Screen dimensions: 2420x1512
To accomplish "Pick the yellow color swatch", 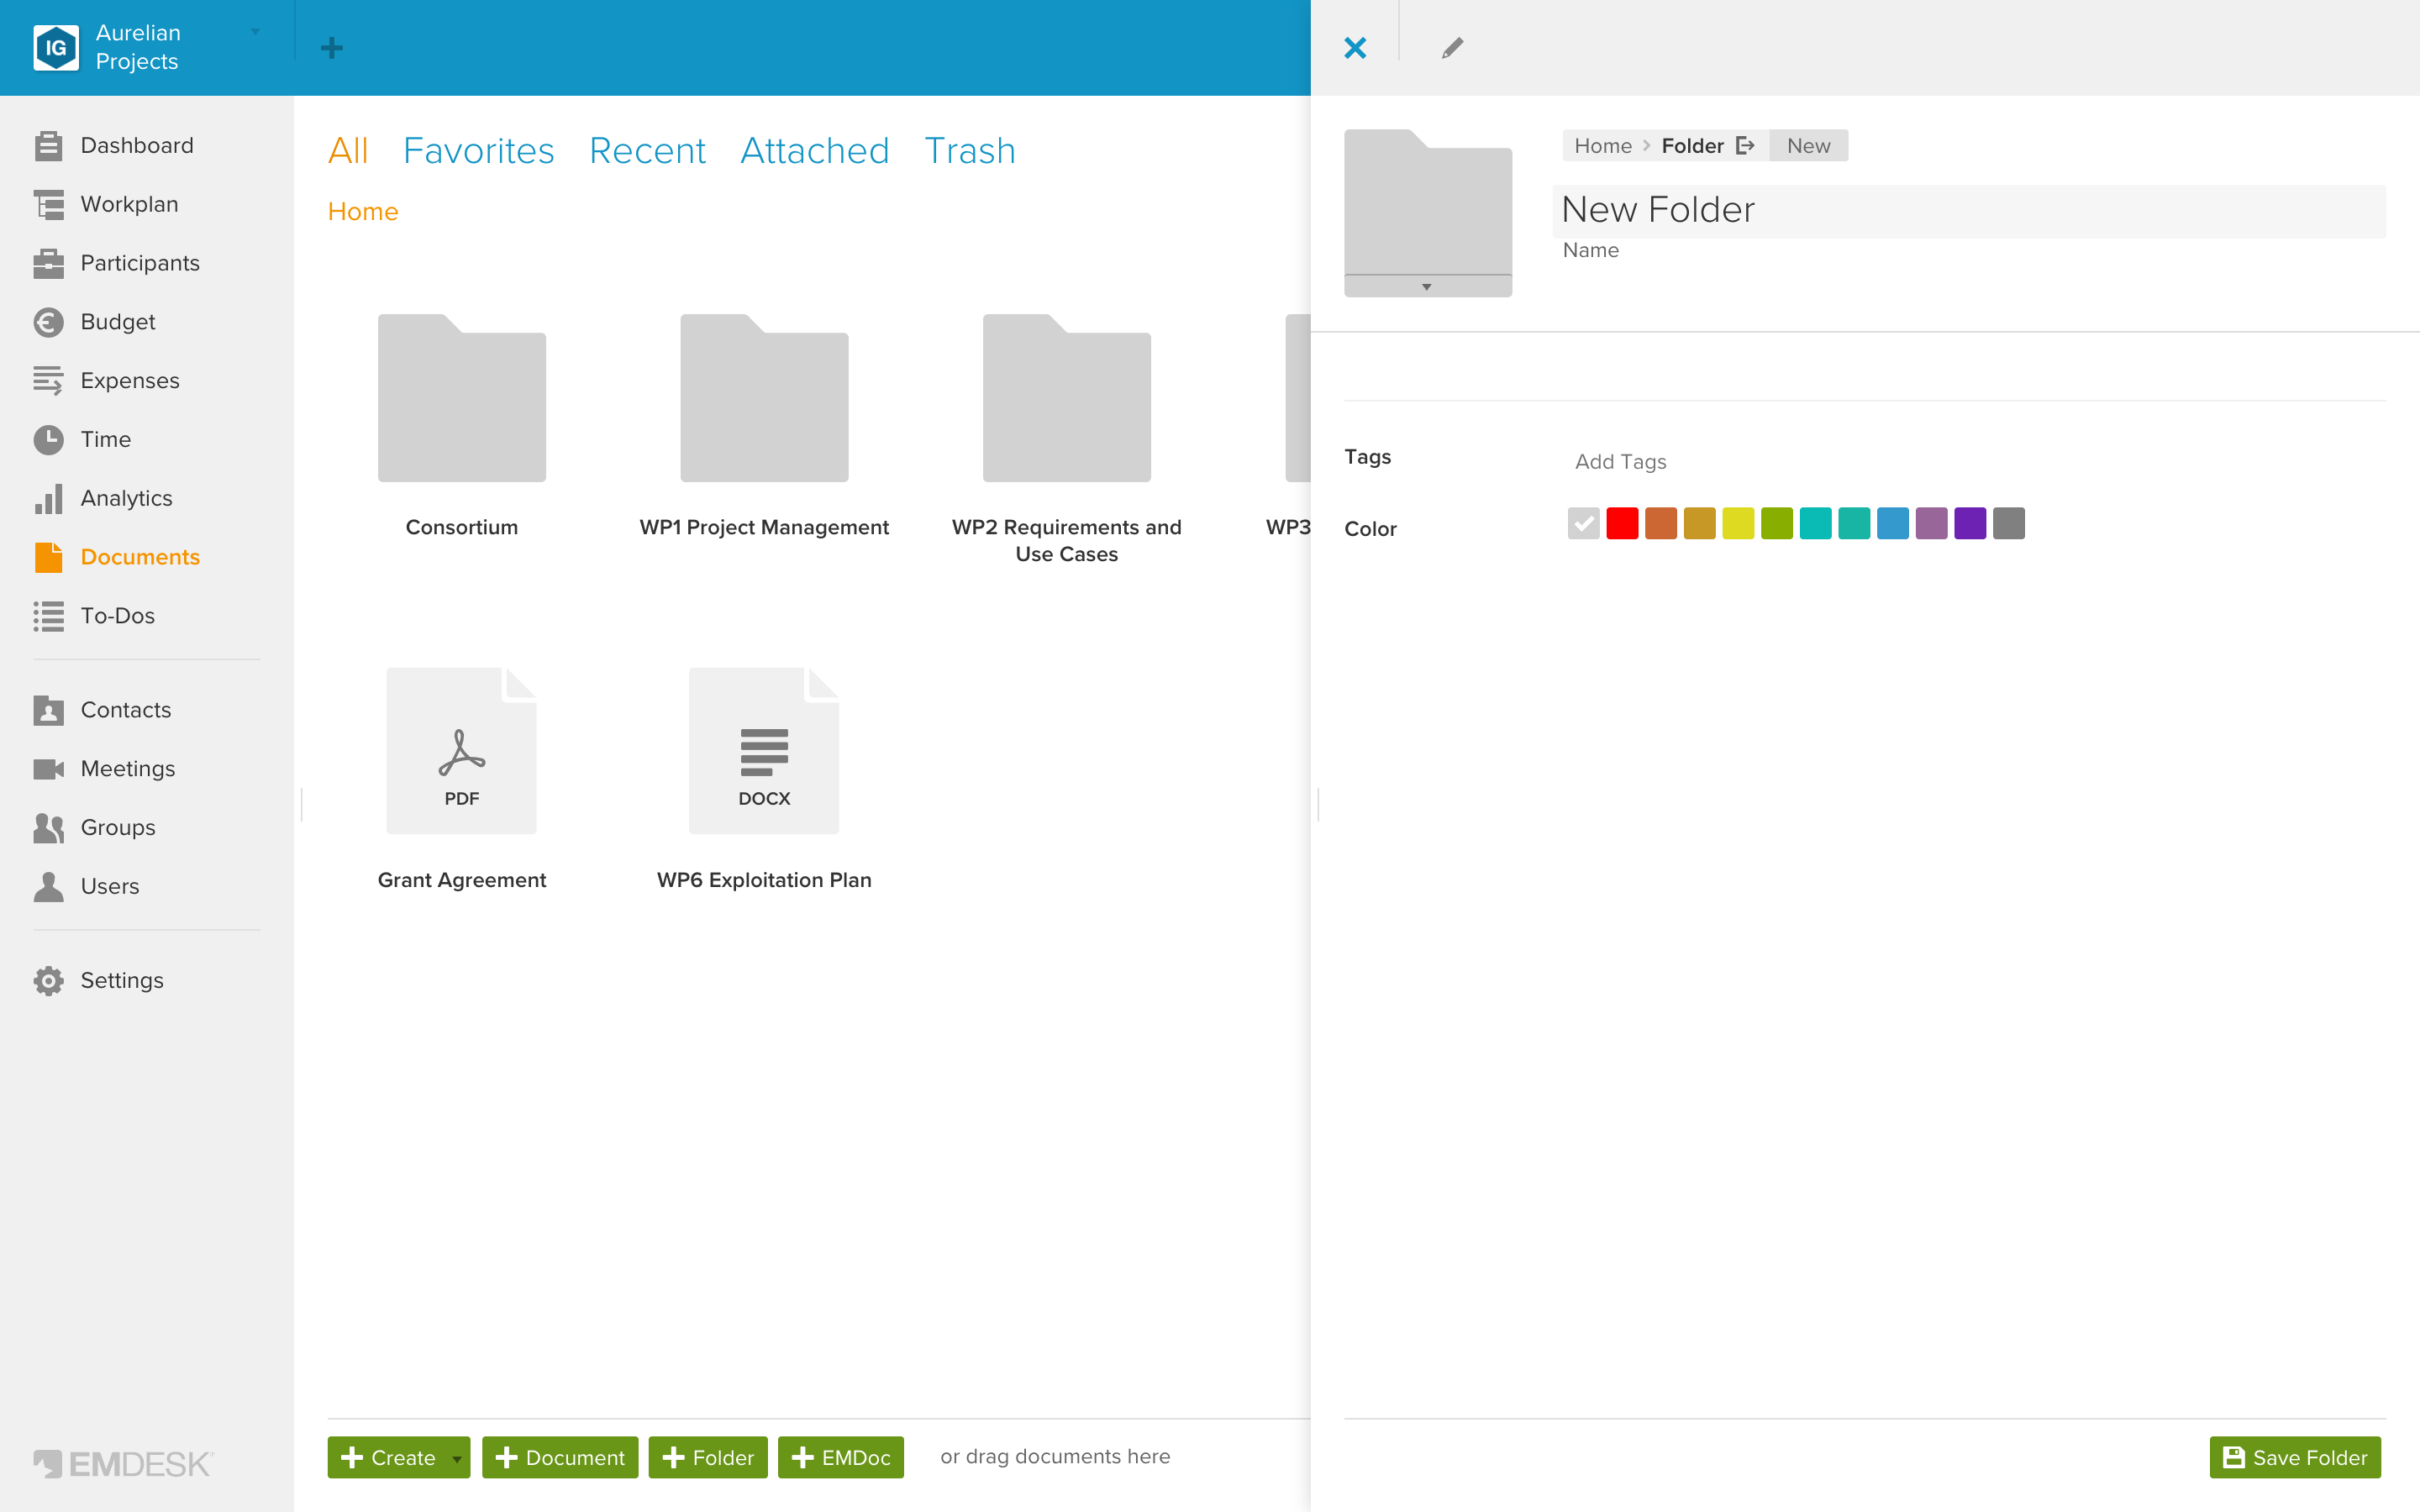I will point(1738,524).
